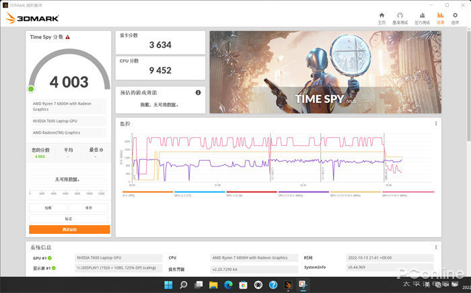Click the CPU field in system info
The height and width of the screenshot is (293, 471).
254,258
